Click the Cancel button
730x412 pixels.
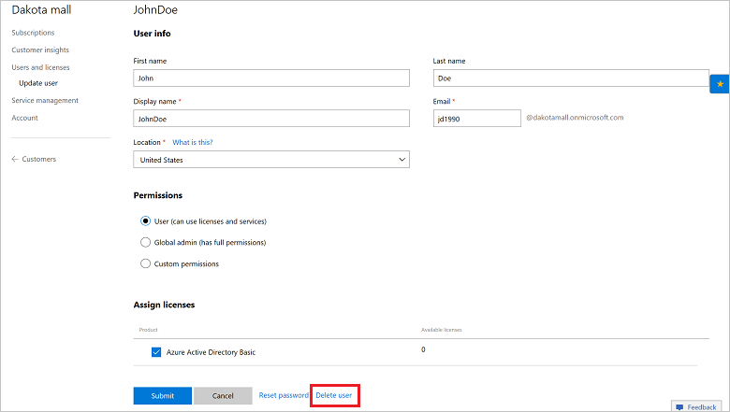pyautogui.click(x=223, y=396)
